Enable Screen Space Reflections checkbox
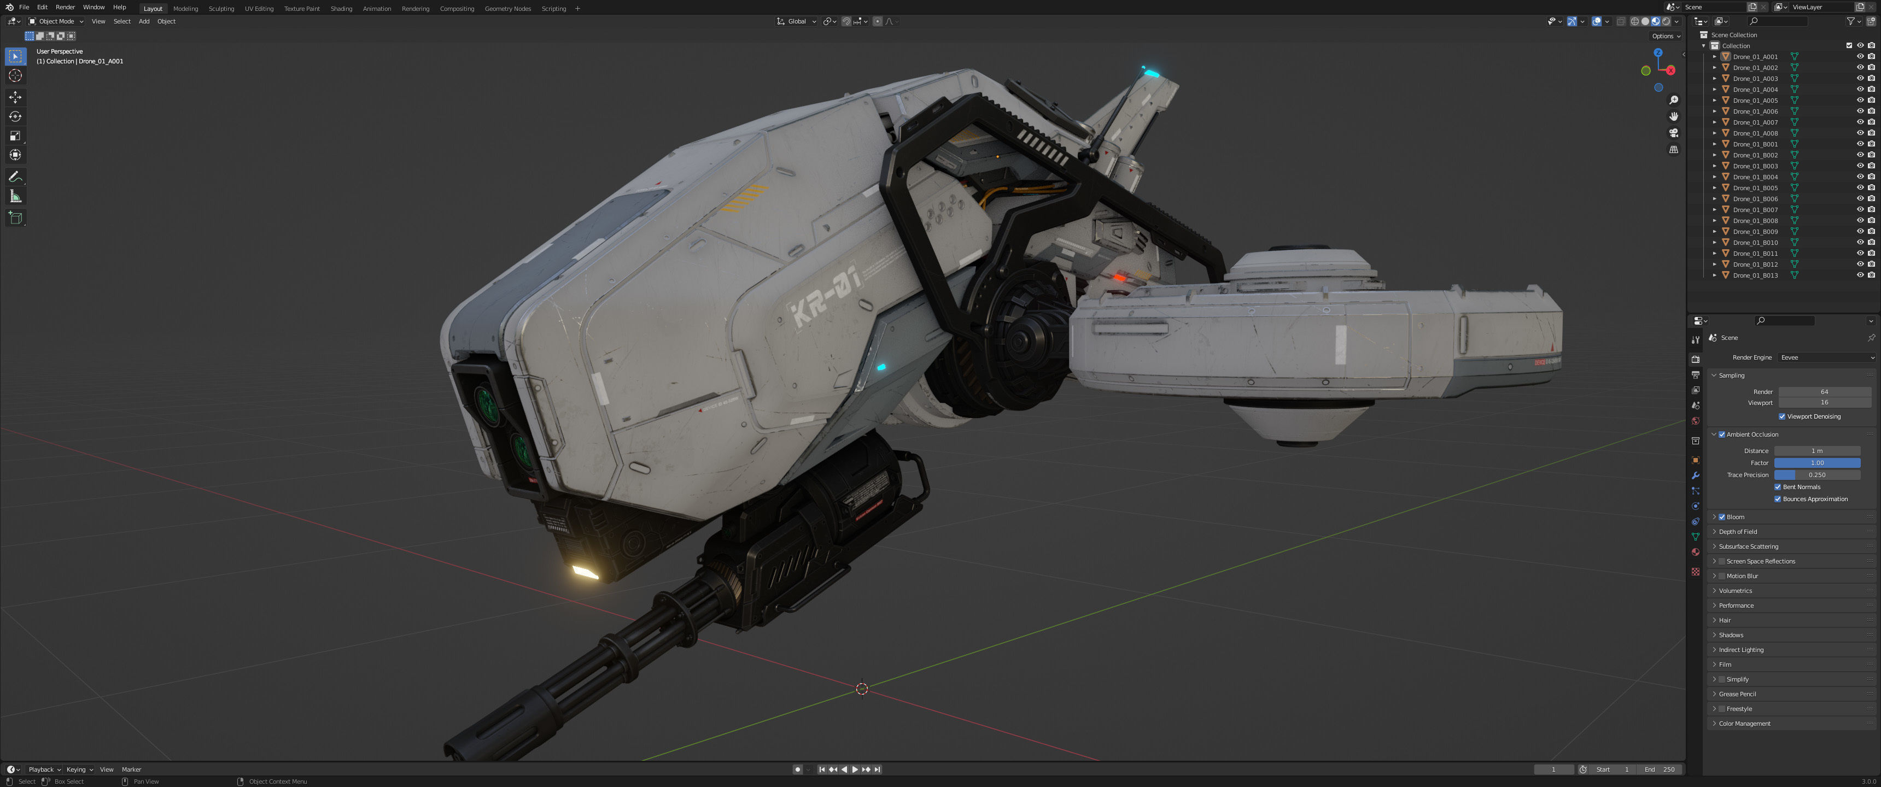The image size is (1881, 787). (1722, 561)
